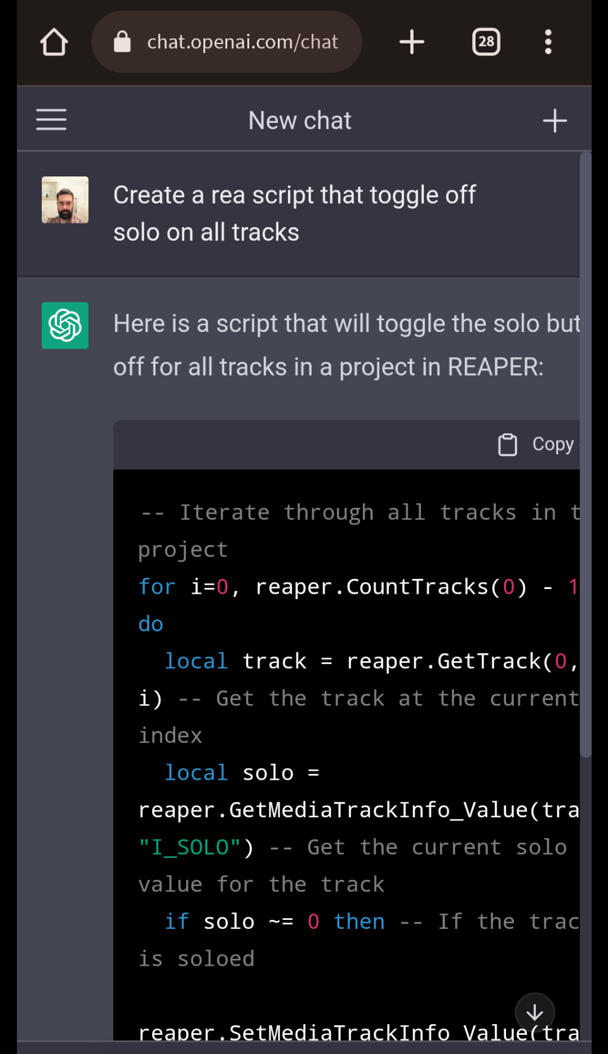Click the user profile photo avatar
The width and height of the screenshot is (608, 1054).
pos(65,200)
